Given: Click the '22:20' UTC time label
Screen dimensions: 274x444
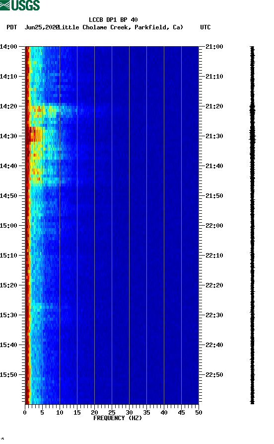Looking at the screenshot, I should pos(214,285).
